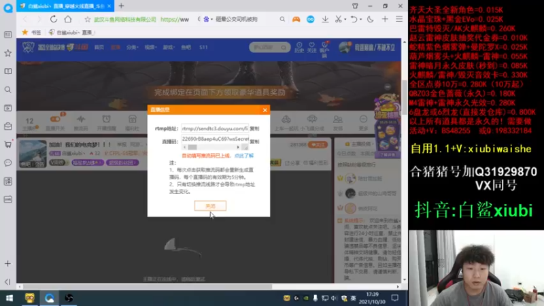Click right arrow of stream code scrollbar
The height and width of the screenshot is (306, 544).
pyautogui.click(x=238, y=148)
